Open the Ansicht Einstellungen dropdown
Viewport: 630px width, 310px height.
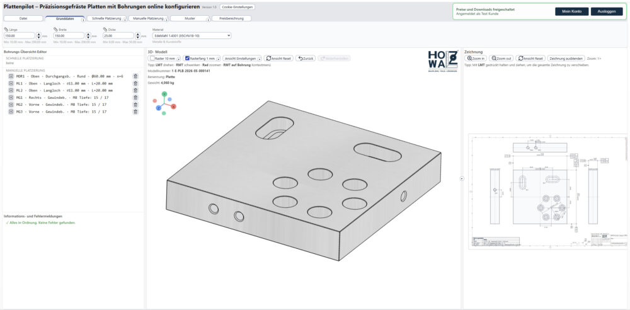[x=242, y=59]
